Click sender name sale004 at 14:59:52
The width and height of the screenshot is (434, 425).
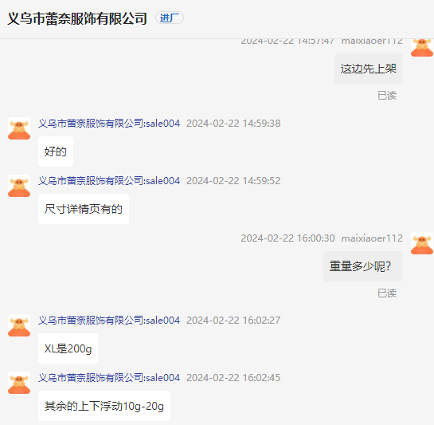(x=109, y=181)
